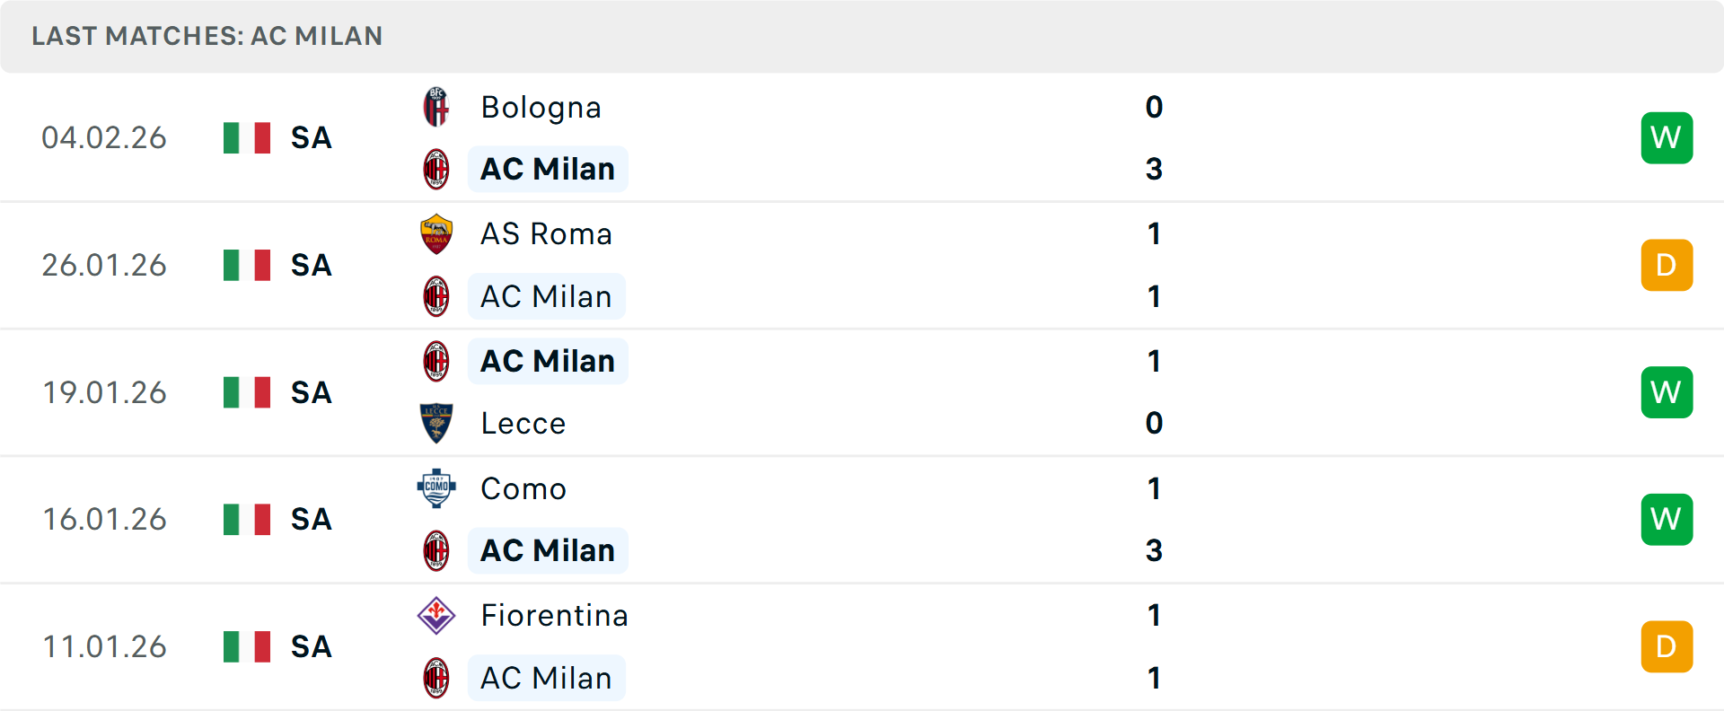
Task: Select the AS Roma logo
Action: (x=436, y=234)
